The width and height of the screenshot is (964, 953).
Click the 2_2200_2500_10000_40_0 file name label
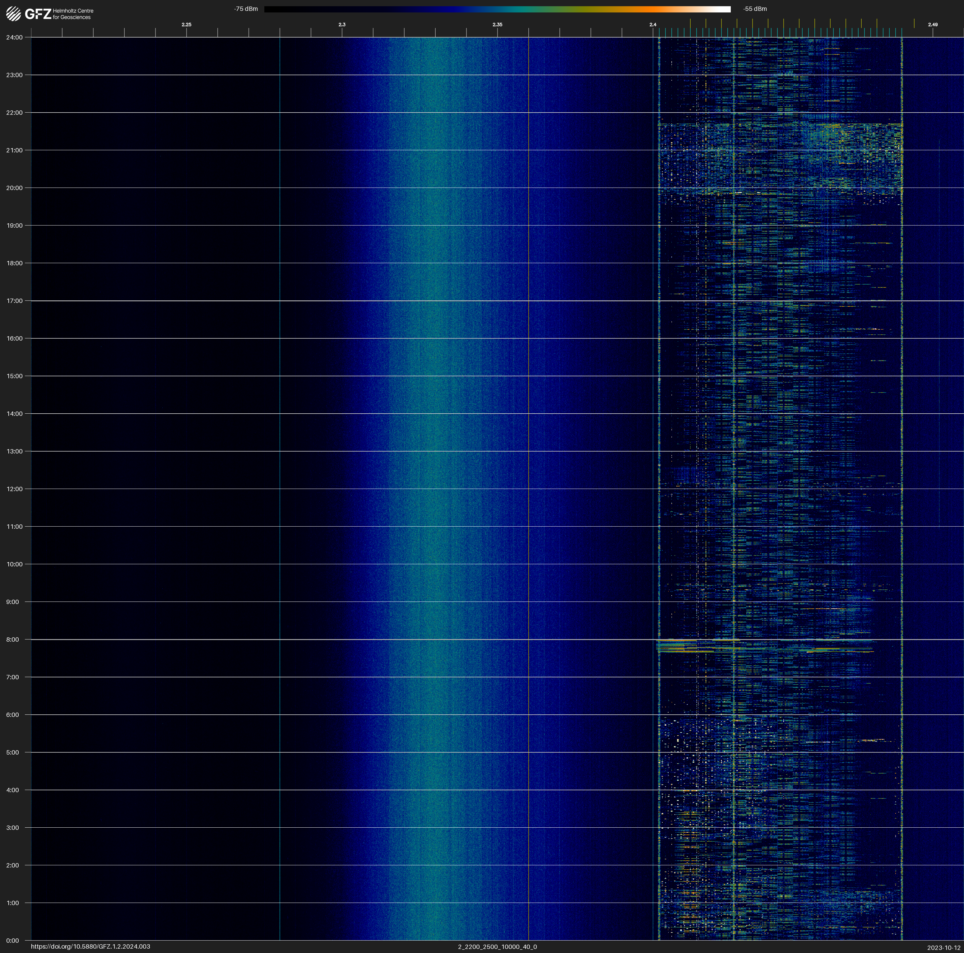pyautogui.click(x=497, y=946)
